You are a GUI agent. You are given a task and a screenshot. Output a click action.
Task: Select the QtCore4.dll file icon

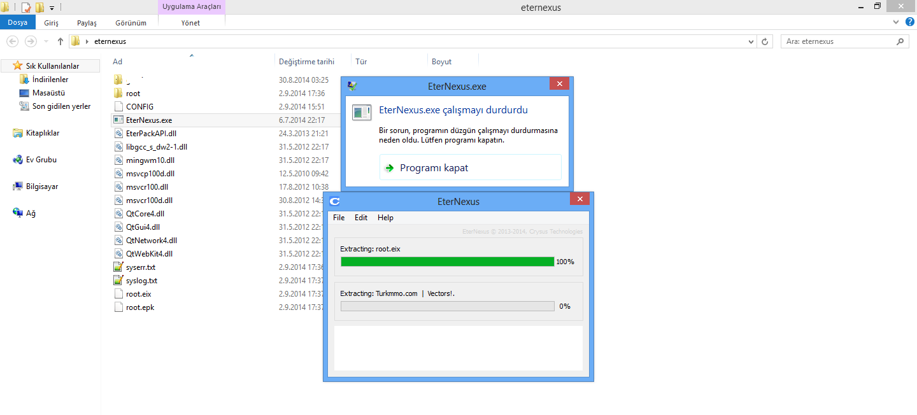[118, 213]
